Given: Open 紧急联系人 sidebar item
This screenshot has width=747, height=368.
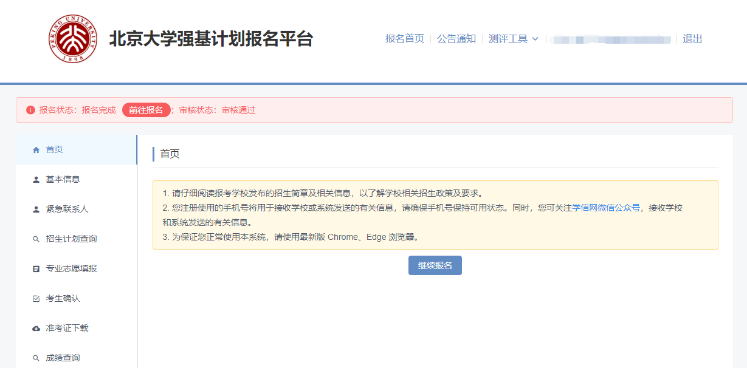Looking at the screenshot, I should pos(77,210).
